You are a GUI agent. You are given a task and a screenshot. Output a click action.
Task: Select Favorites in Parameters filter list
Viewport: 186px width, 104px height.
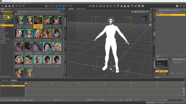(162, 64)
